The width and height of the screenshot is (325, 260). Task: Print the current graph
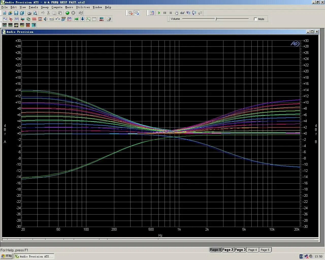pos(29,13)
